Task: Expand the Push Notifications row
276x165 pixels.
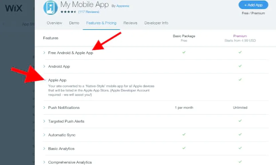Action: [x=44, y=108]
